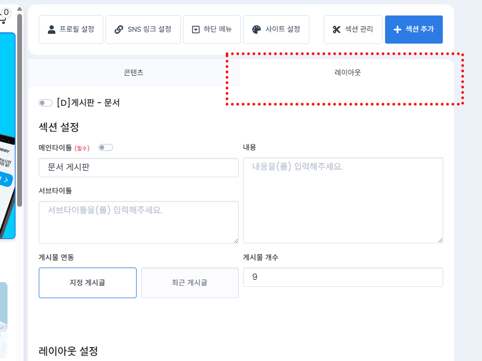Click inside the 내용 text area
This screenshot has height=361, width=482.
click(x=343, y=200)
